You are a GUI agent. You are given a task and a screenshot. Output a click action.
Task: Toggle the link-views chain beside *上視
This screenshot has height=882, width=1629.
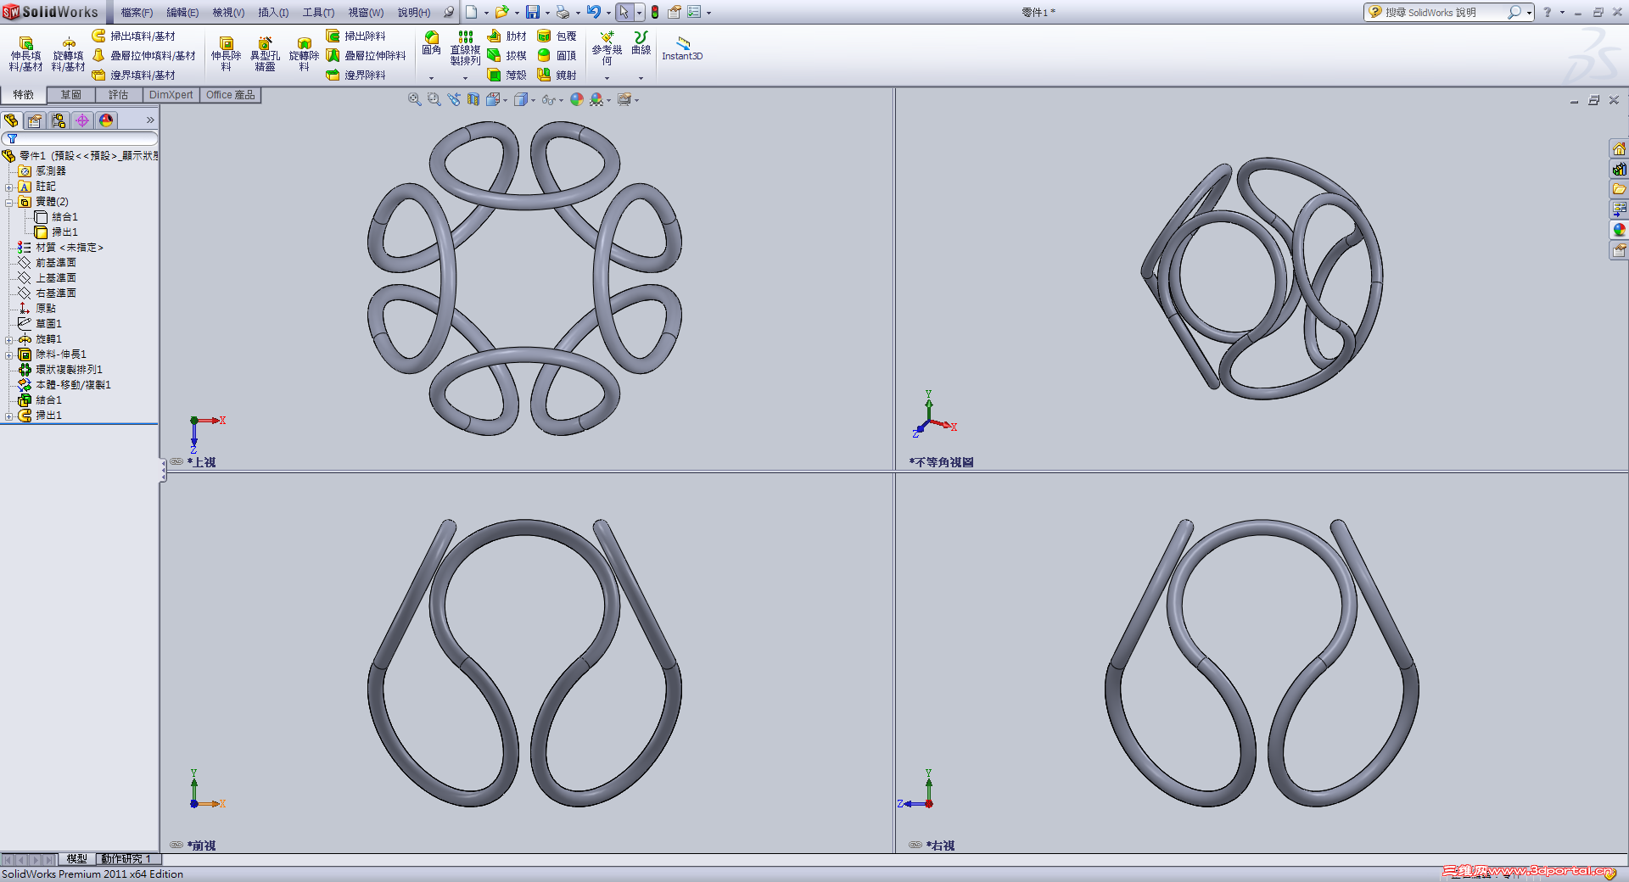(x=176, y=462)
